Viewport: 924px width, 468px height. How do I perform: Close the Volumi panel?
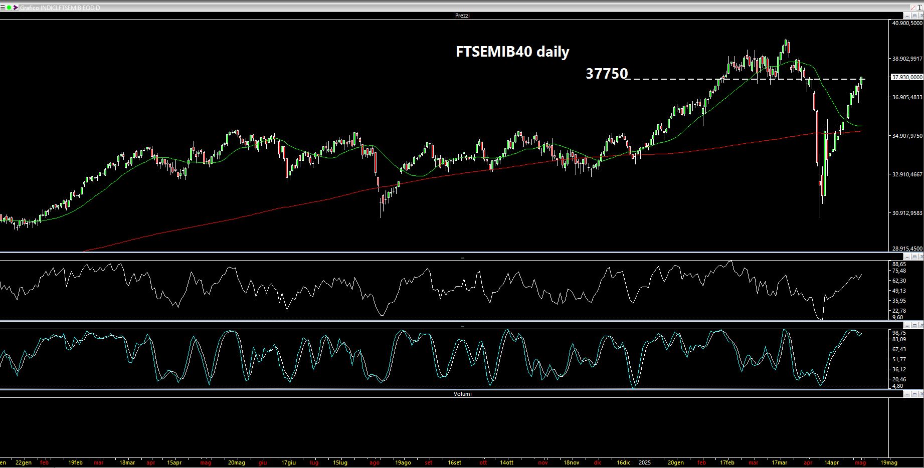[921, 394]
